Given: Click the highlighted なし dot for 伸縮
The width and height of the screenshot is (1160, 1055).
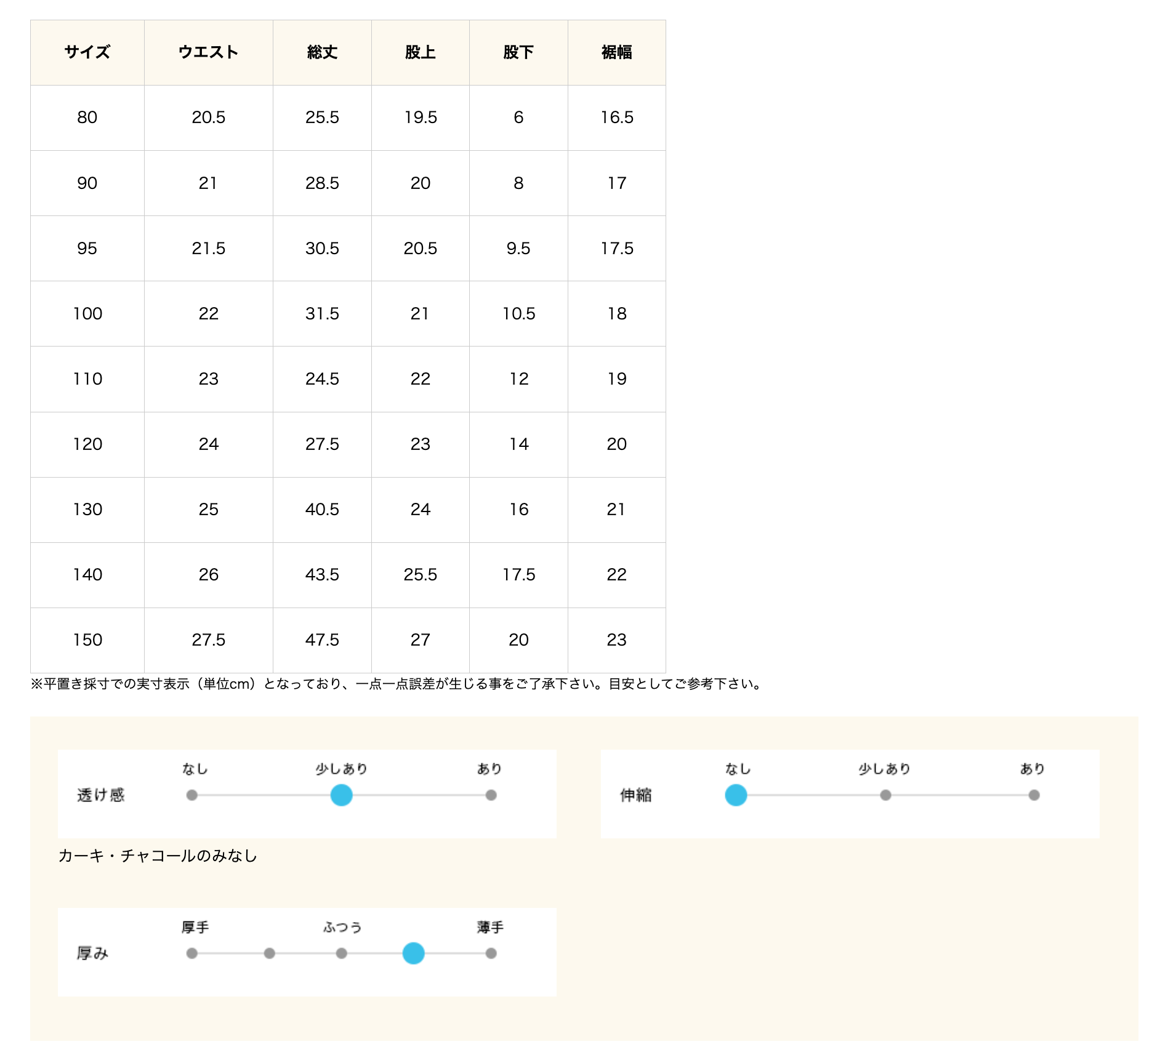Looking at the screenshot, I should (x=736, y=795).
